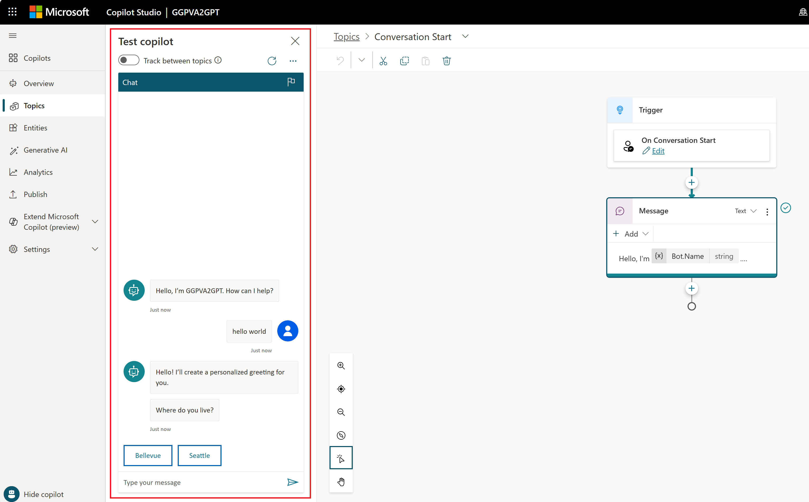Select the Topics menu item
The image size is (809, 502).
[33, 105]
